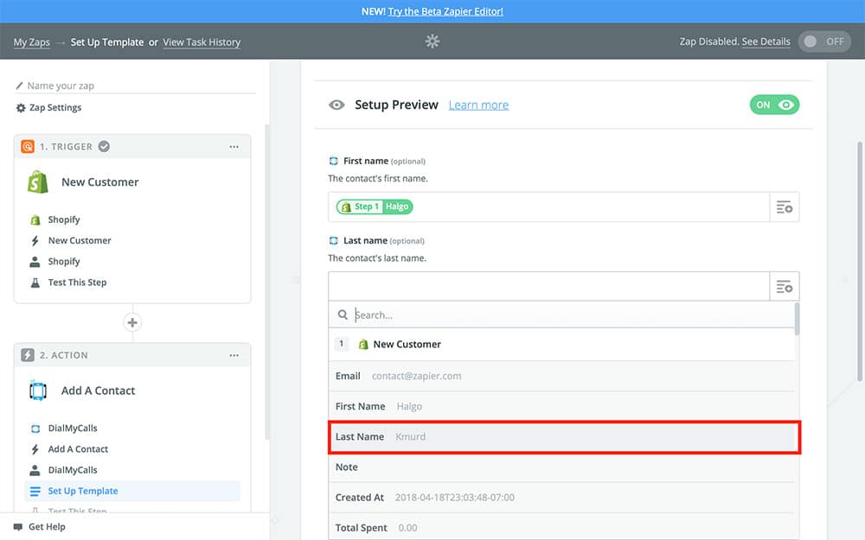Open the Learn more link
This screenshot has width=865, height=540.
click(478, 105)
